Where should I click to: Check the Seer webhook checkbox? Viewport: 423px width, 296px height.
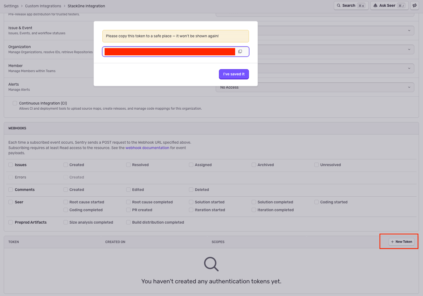click(x=11, y=202)
